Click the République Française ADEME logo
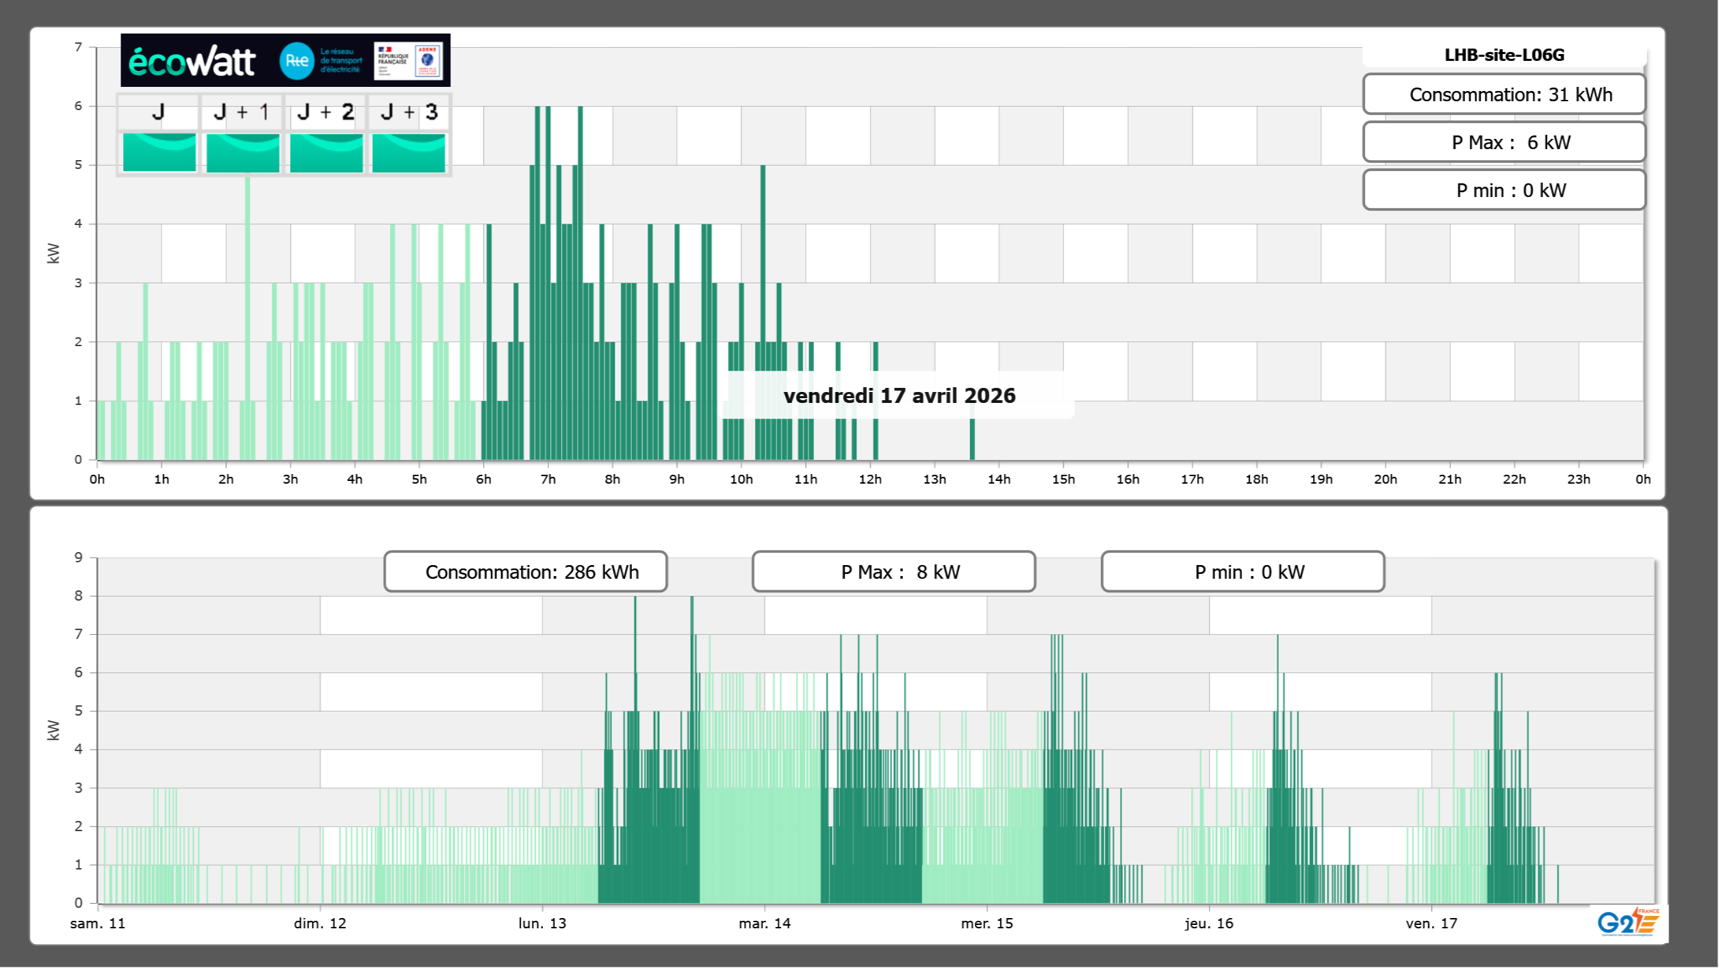Screen dimensions: 1719x968 pos(408,61)
